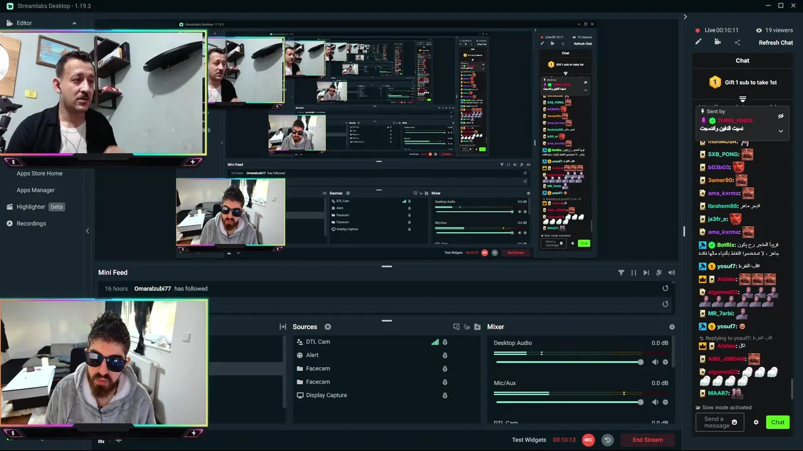This screenshot has width=803, height=451.
Task: Collapse the Editor section chevron
Action: coord(74,23)
